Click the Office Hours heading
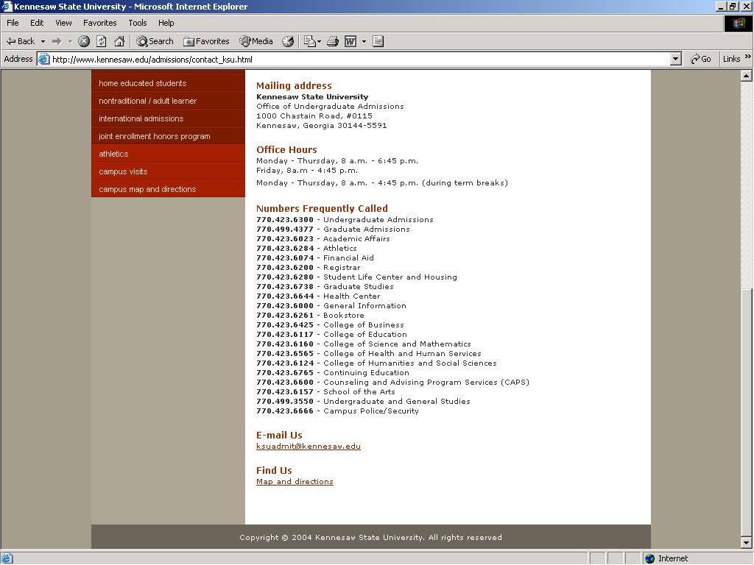Viewport: 754px width, 565px height. coord(286,149)
